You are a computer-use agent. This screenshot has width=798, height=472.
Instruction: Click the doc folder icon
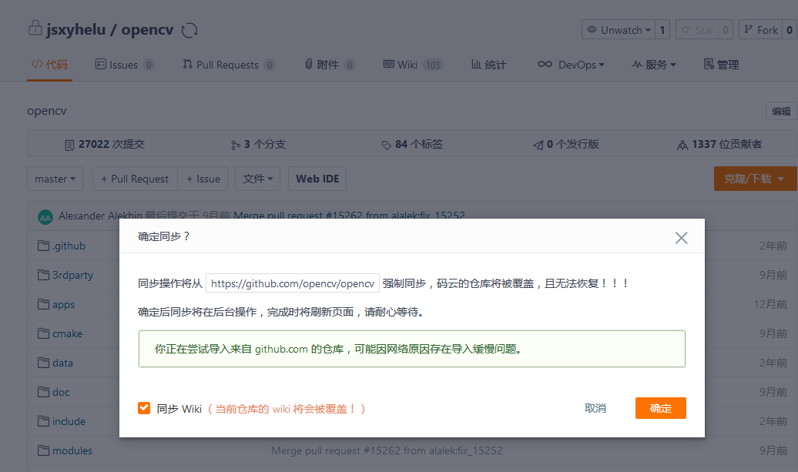[43, 392]
